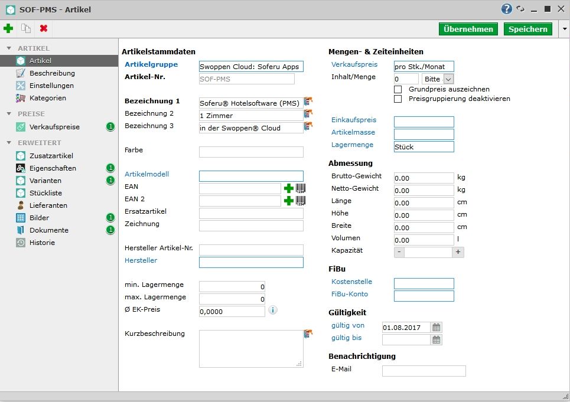Click the FiBu-Konto link label

pyautogui.click(x=349, y=294)
